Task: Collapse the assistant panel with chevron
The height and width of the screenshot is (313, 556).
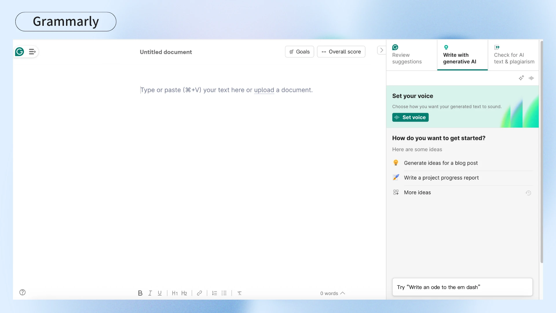Action: point(381,50)
